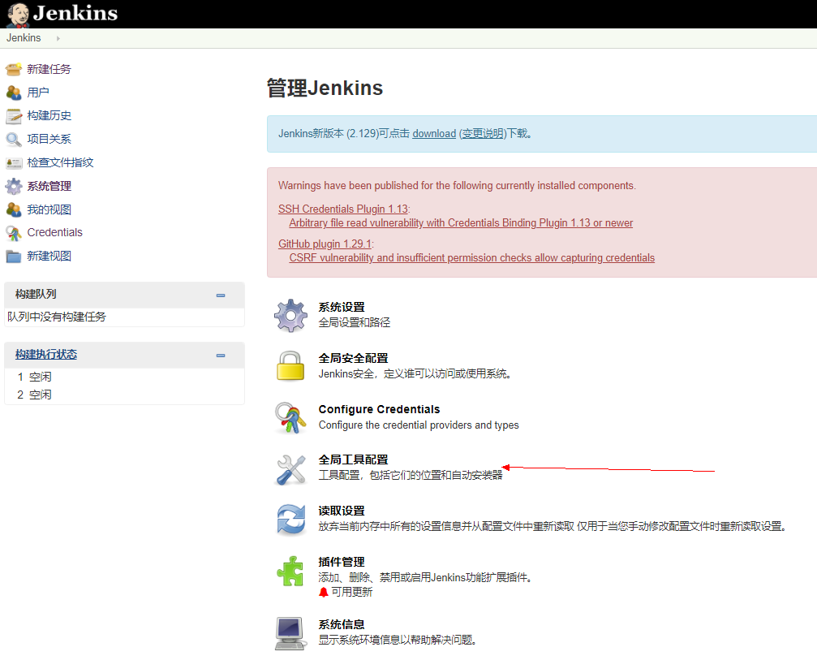Click the 新建视图 folder icon
The width and height of the screenshot is (817, 660).
(14, 256)
